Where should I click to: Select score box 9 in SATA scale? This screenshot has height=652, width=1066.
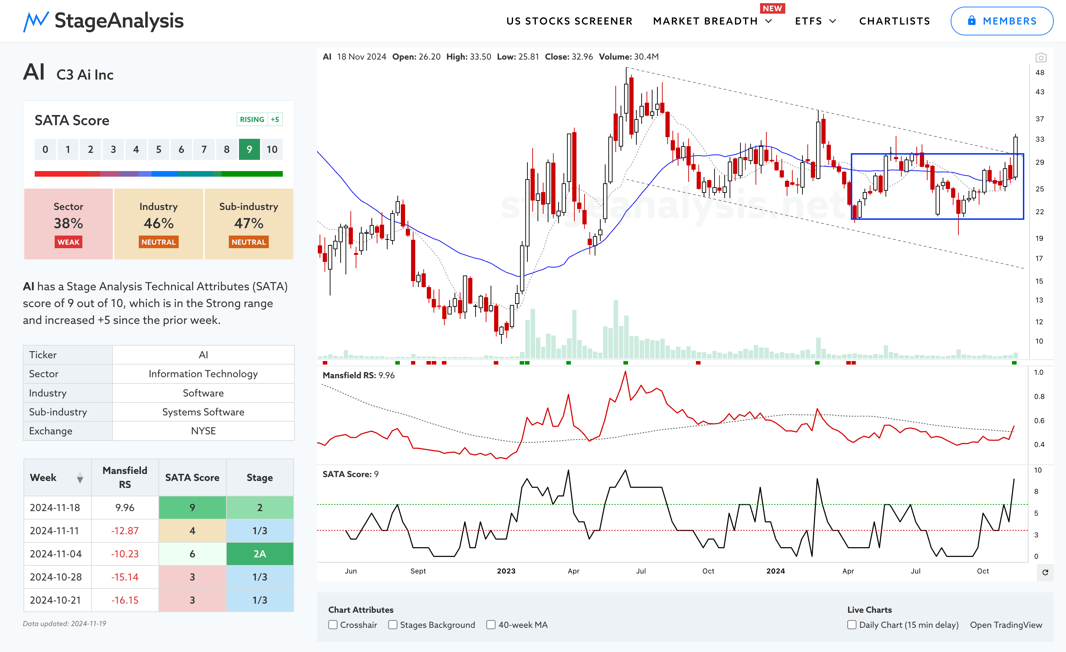(x=249, y=149)
